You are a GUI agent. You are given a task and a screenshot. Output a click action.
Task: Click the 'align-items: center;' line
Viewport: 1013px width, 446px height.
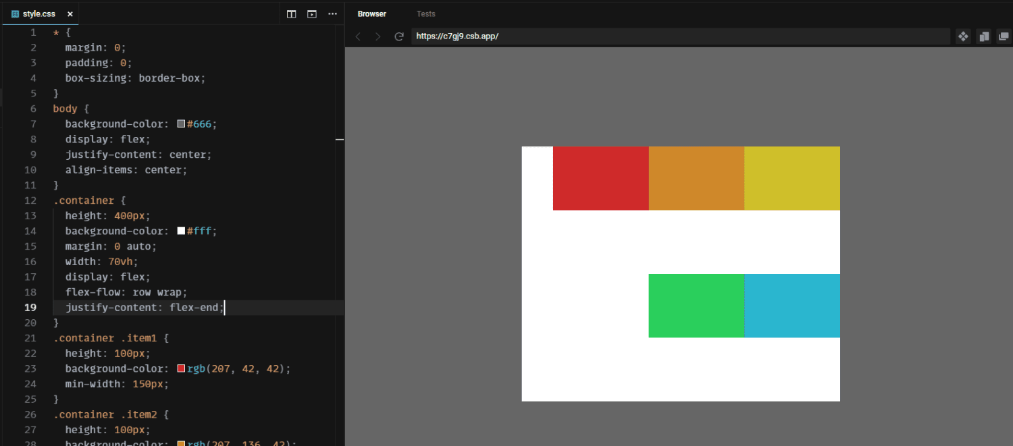126,170
